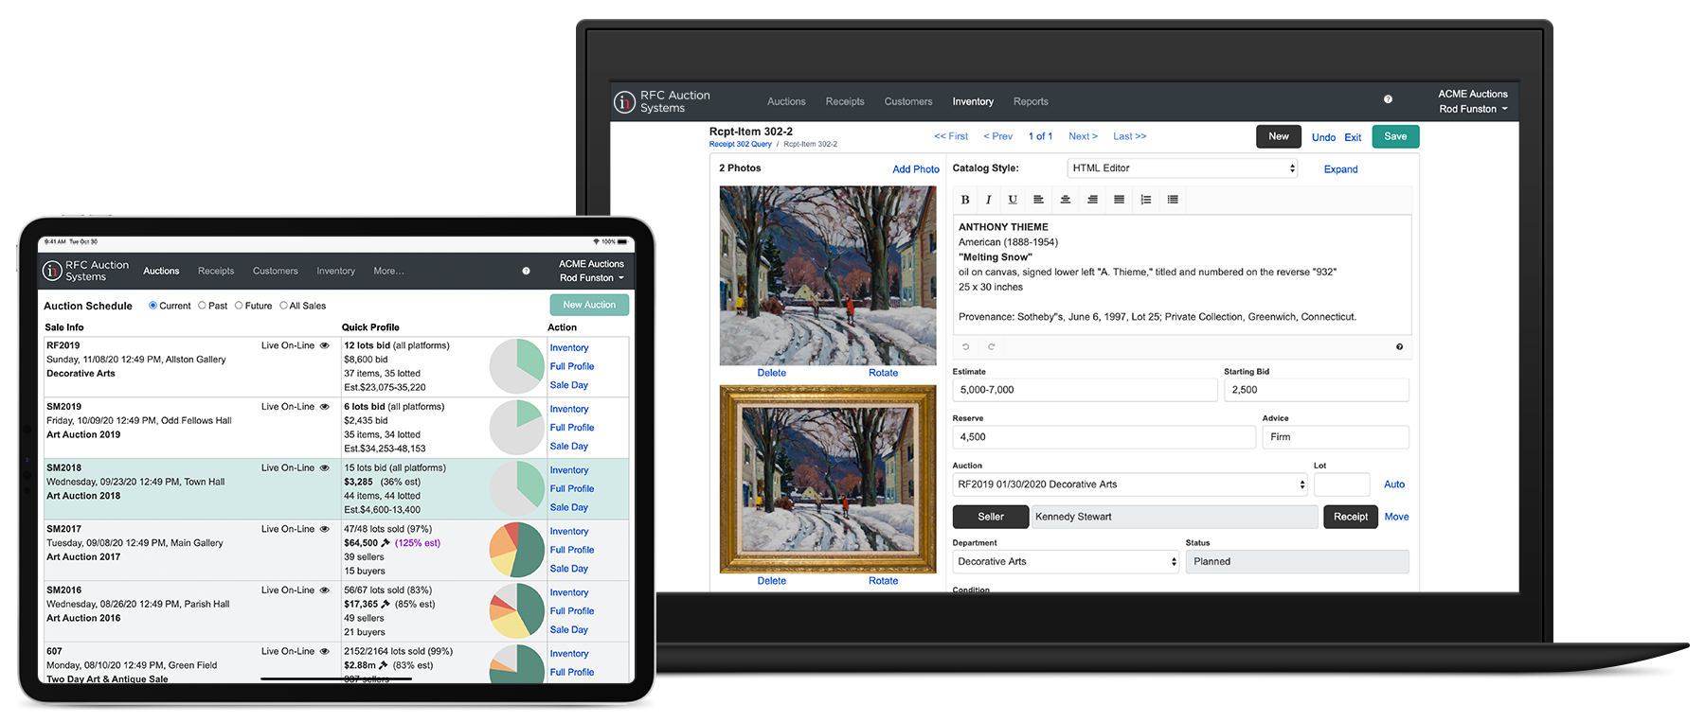Select the Future auction schedule filter
The height and width of the screenshot is (722, 1705).
coord(239,306)
